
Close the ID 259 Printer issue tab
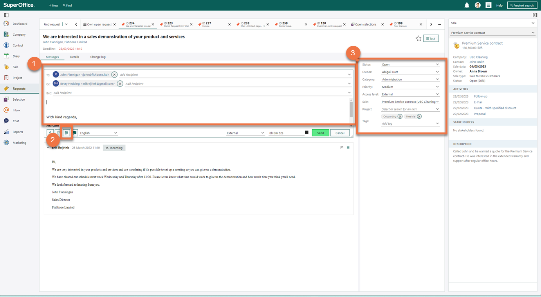(x=306, y=24)
